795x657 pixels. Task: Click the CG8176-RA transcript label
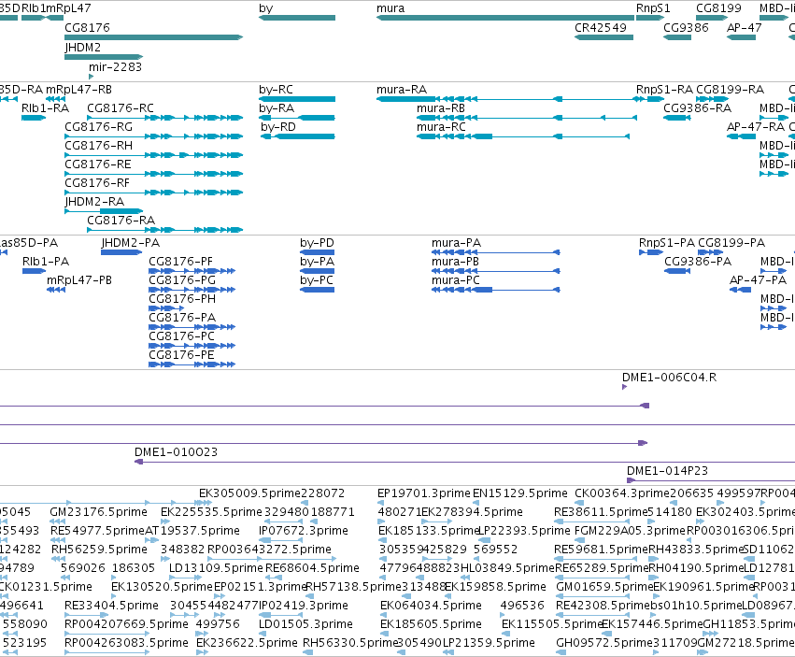point(121,221)
